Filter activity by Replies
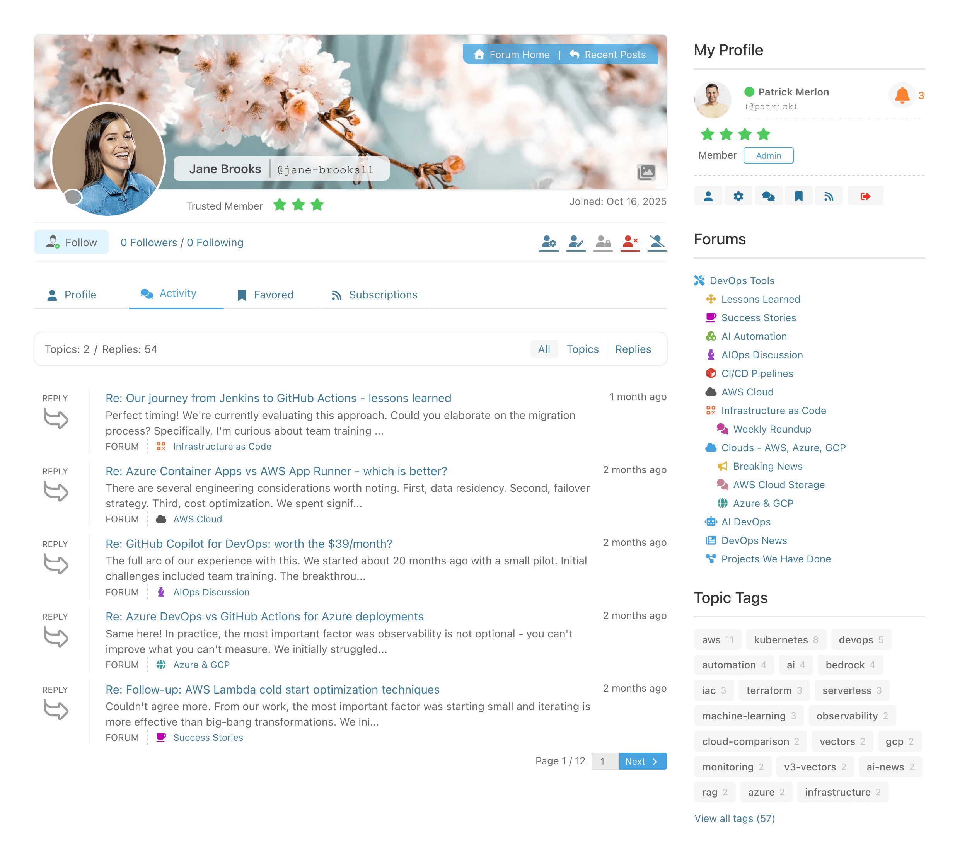Image resolution: width=955 pixels, height=842 pixels. click(x=633, y=349)
